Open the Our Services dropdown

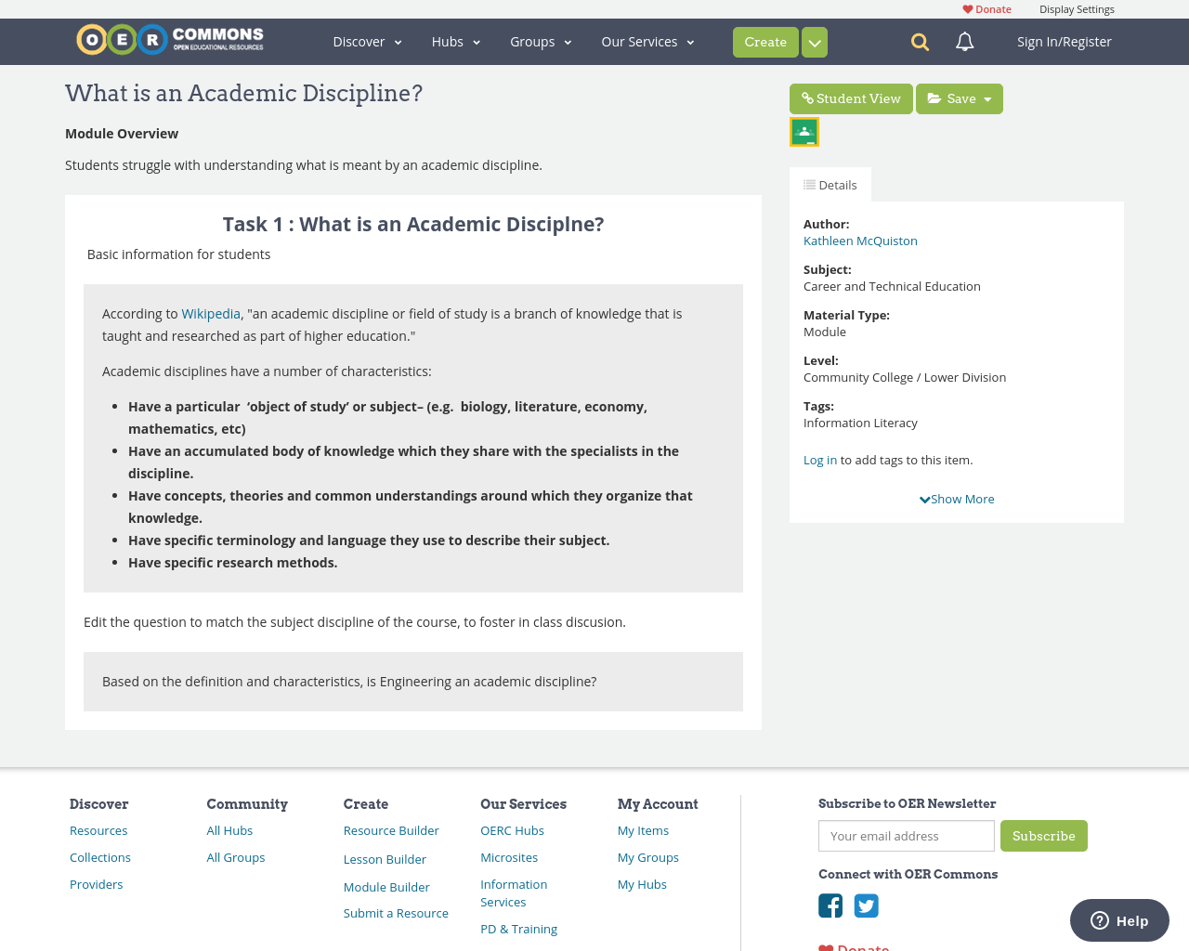point(647,41)
